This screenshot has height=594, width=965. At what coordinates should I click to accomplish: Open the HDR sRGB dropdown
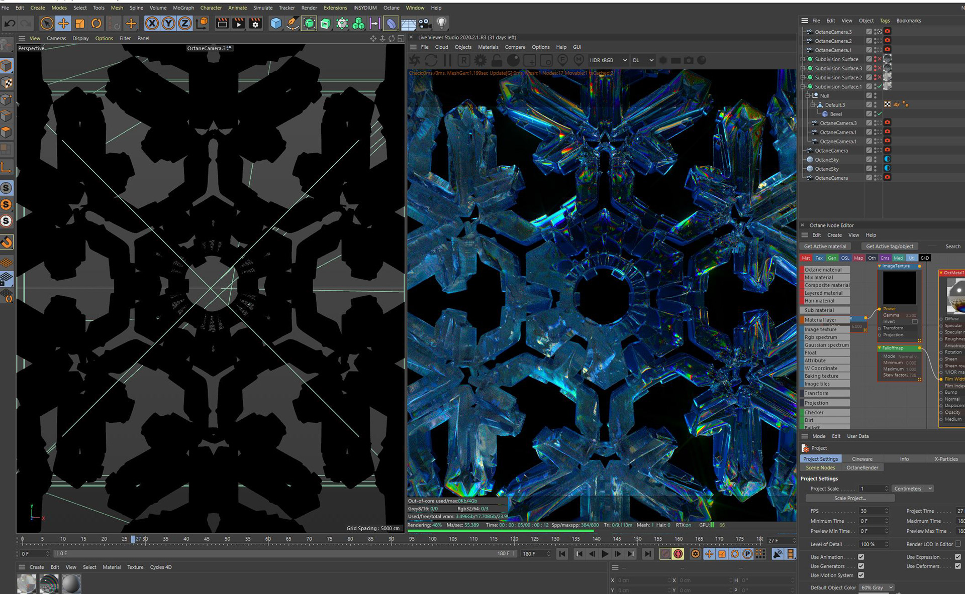click(608, 60)
